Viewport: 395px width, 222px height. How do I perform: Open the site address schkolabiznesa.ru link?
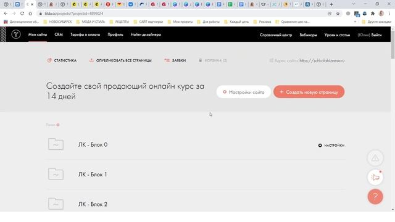click(x=322, y=60)
